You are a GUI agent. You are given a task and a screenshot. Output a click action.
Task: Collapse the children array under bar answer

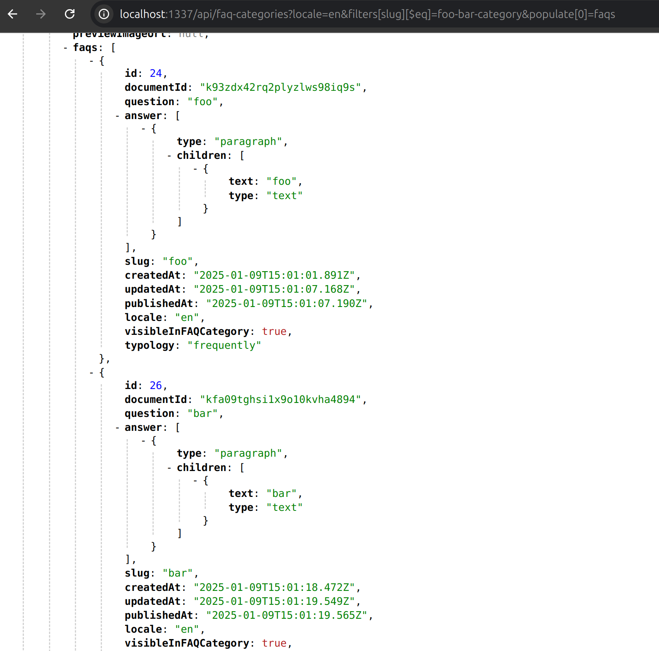(170, 468)
